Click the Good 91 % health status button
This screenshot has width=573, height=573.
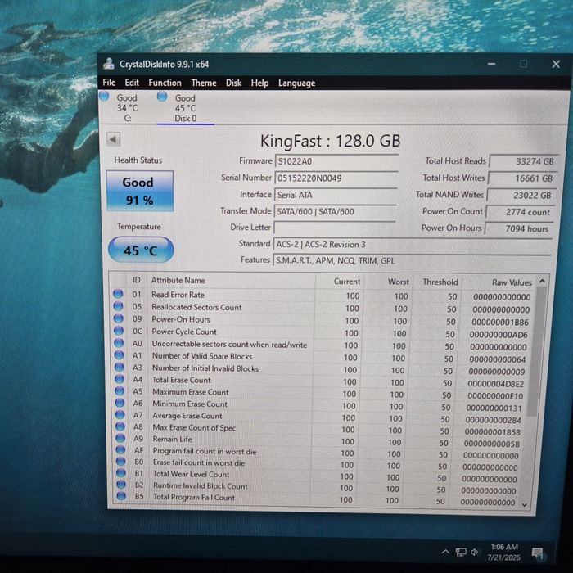point(140,191)
